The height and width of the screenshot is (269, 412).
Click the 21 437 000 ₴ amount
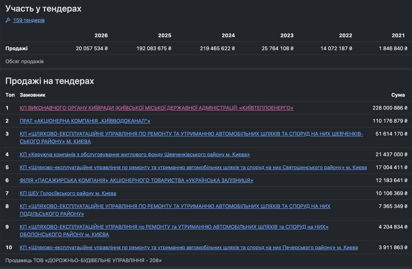tap(391, 154)
